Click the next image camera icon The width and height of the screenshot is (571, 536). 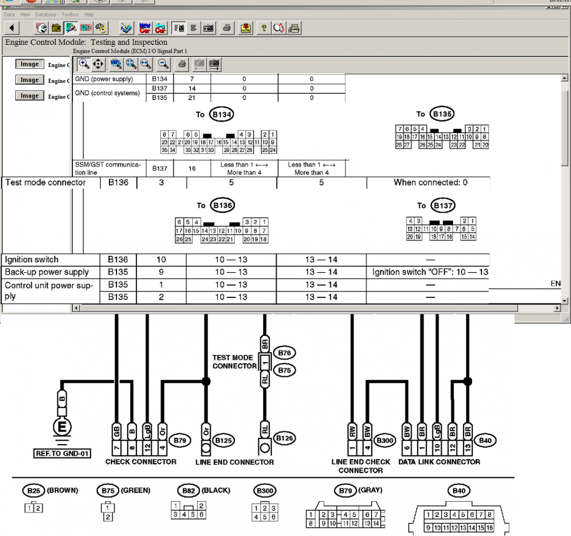coord(215,64)
